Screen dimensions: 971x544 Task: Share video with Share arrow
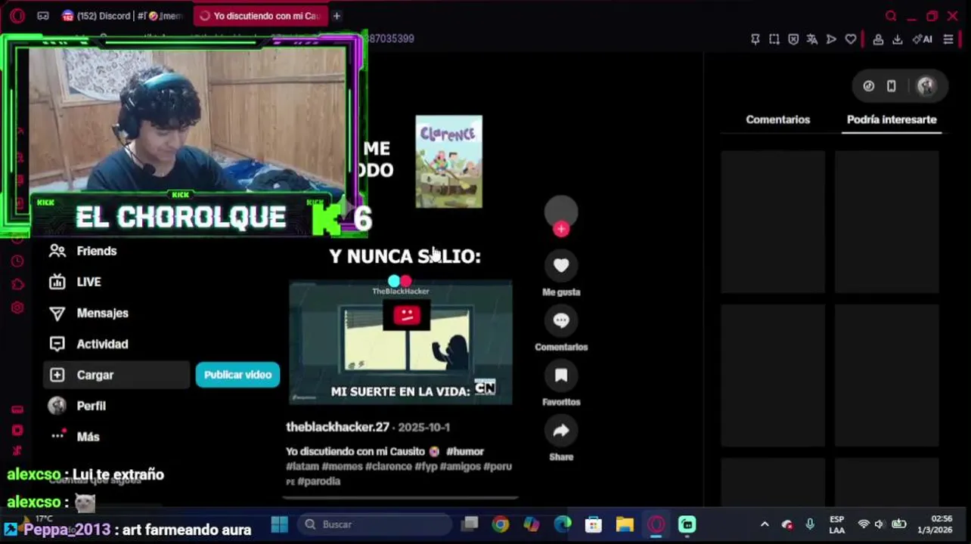tap(561, 431)
